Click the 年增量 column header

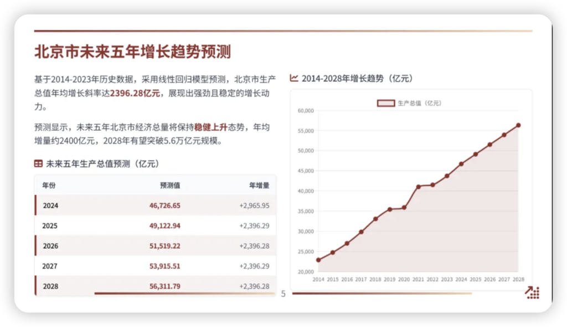(x=259, y=185)
